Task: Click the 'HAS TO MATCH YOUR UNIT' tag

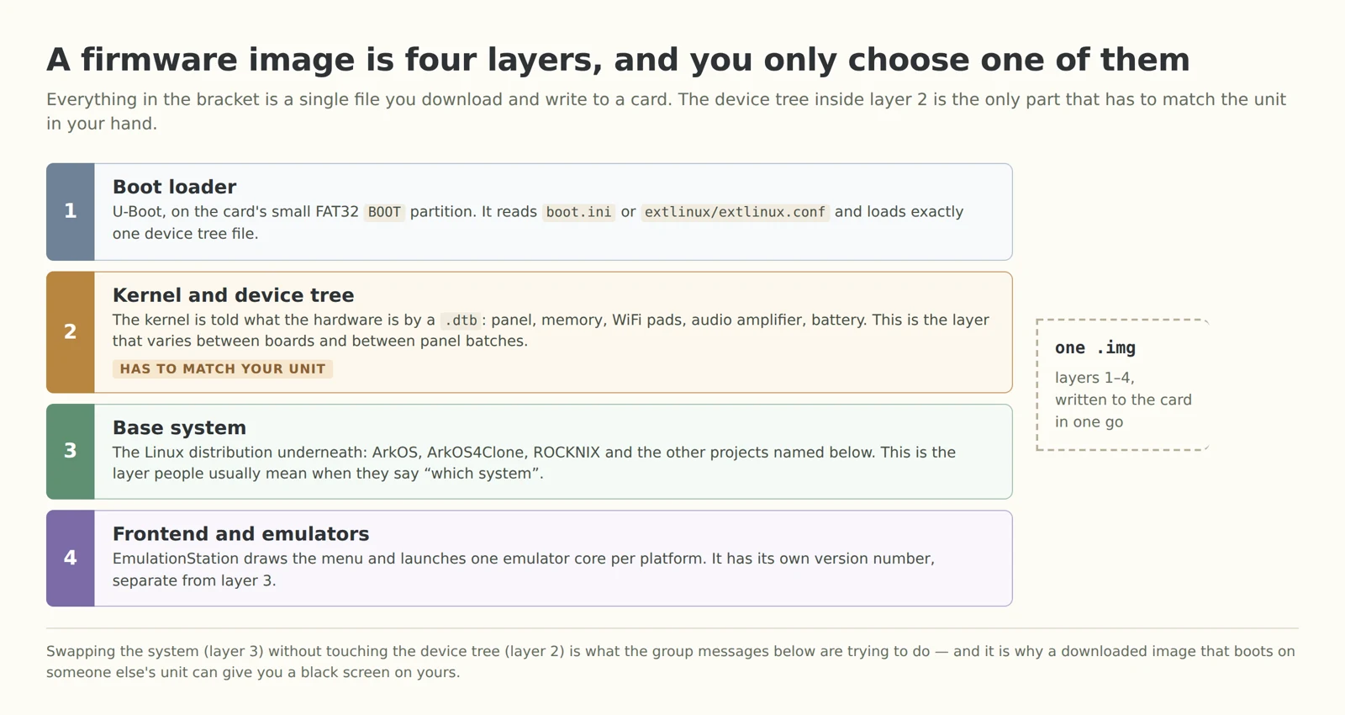Action: pos(223,368)
